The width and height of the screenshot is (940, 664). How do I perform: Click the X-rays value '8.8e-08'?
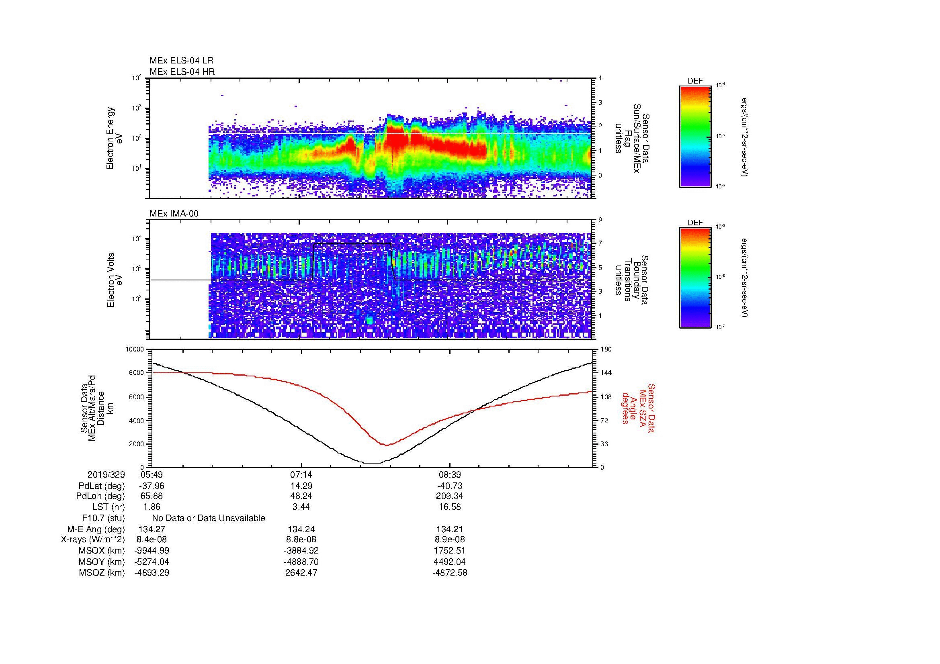(301, 539)
